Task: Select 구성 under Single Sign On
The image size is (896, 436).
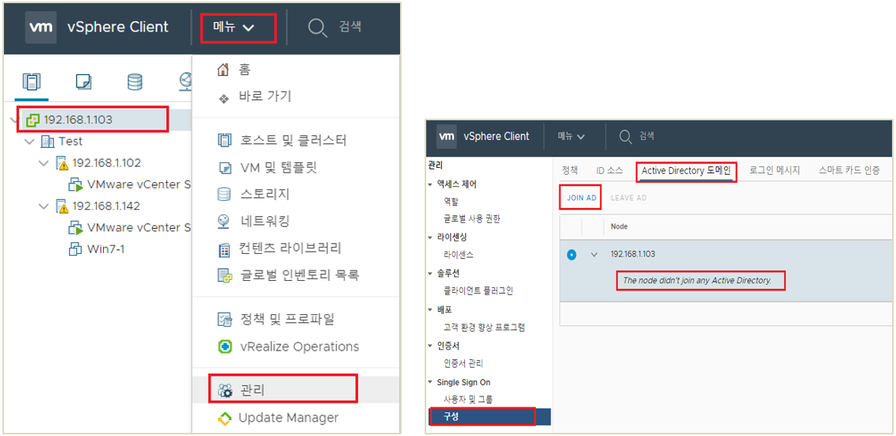Action: 490,416
